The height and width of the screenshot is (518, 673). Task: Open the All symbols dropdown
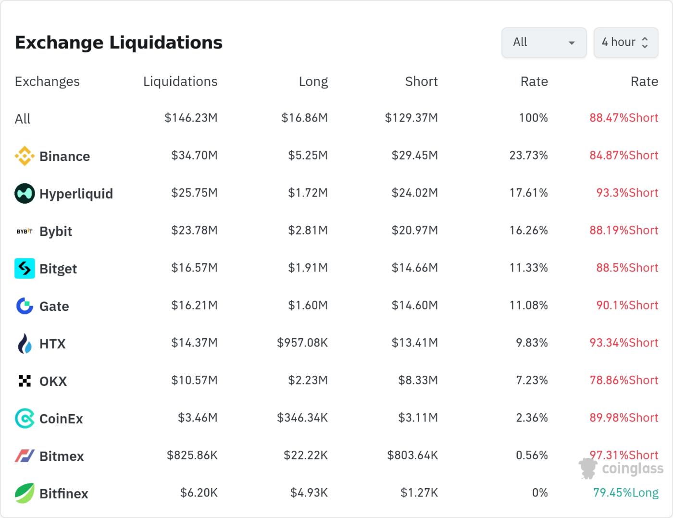(x=544, y=43)
